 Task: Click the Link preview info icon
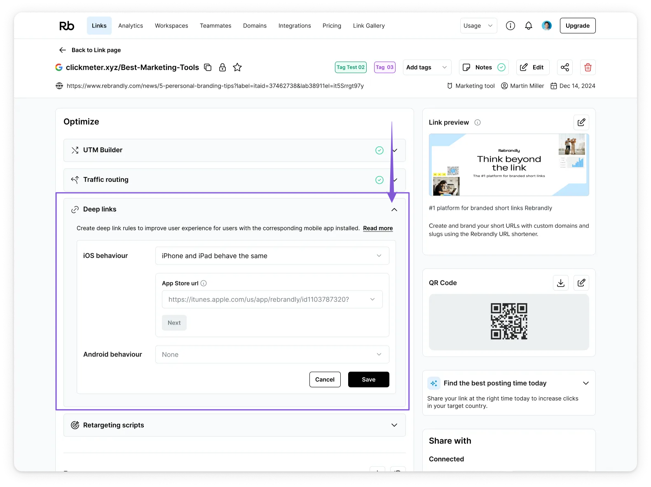(478, 122)
